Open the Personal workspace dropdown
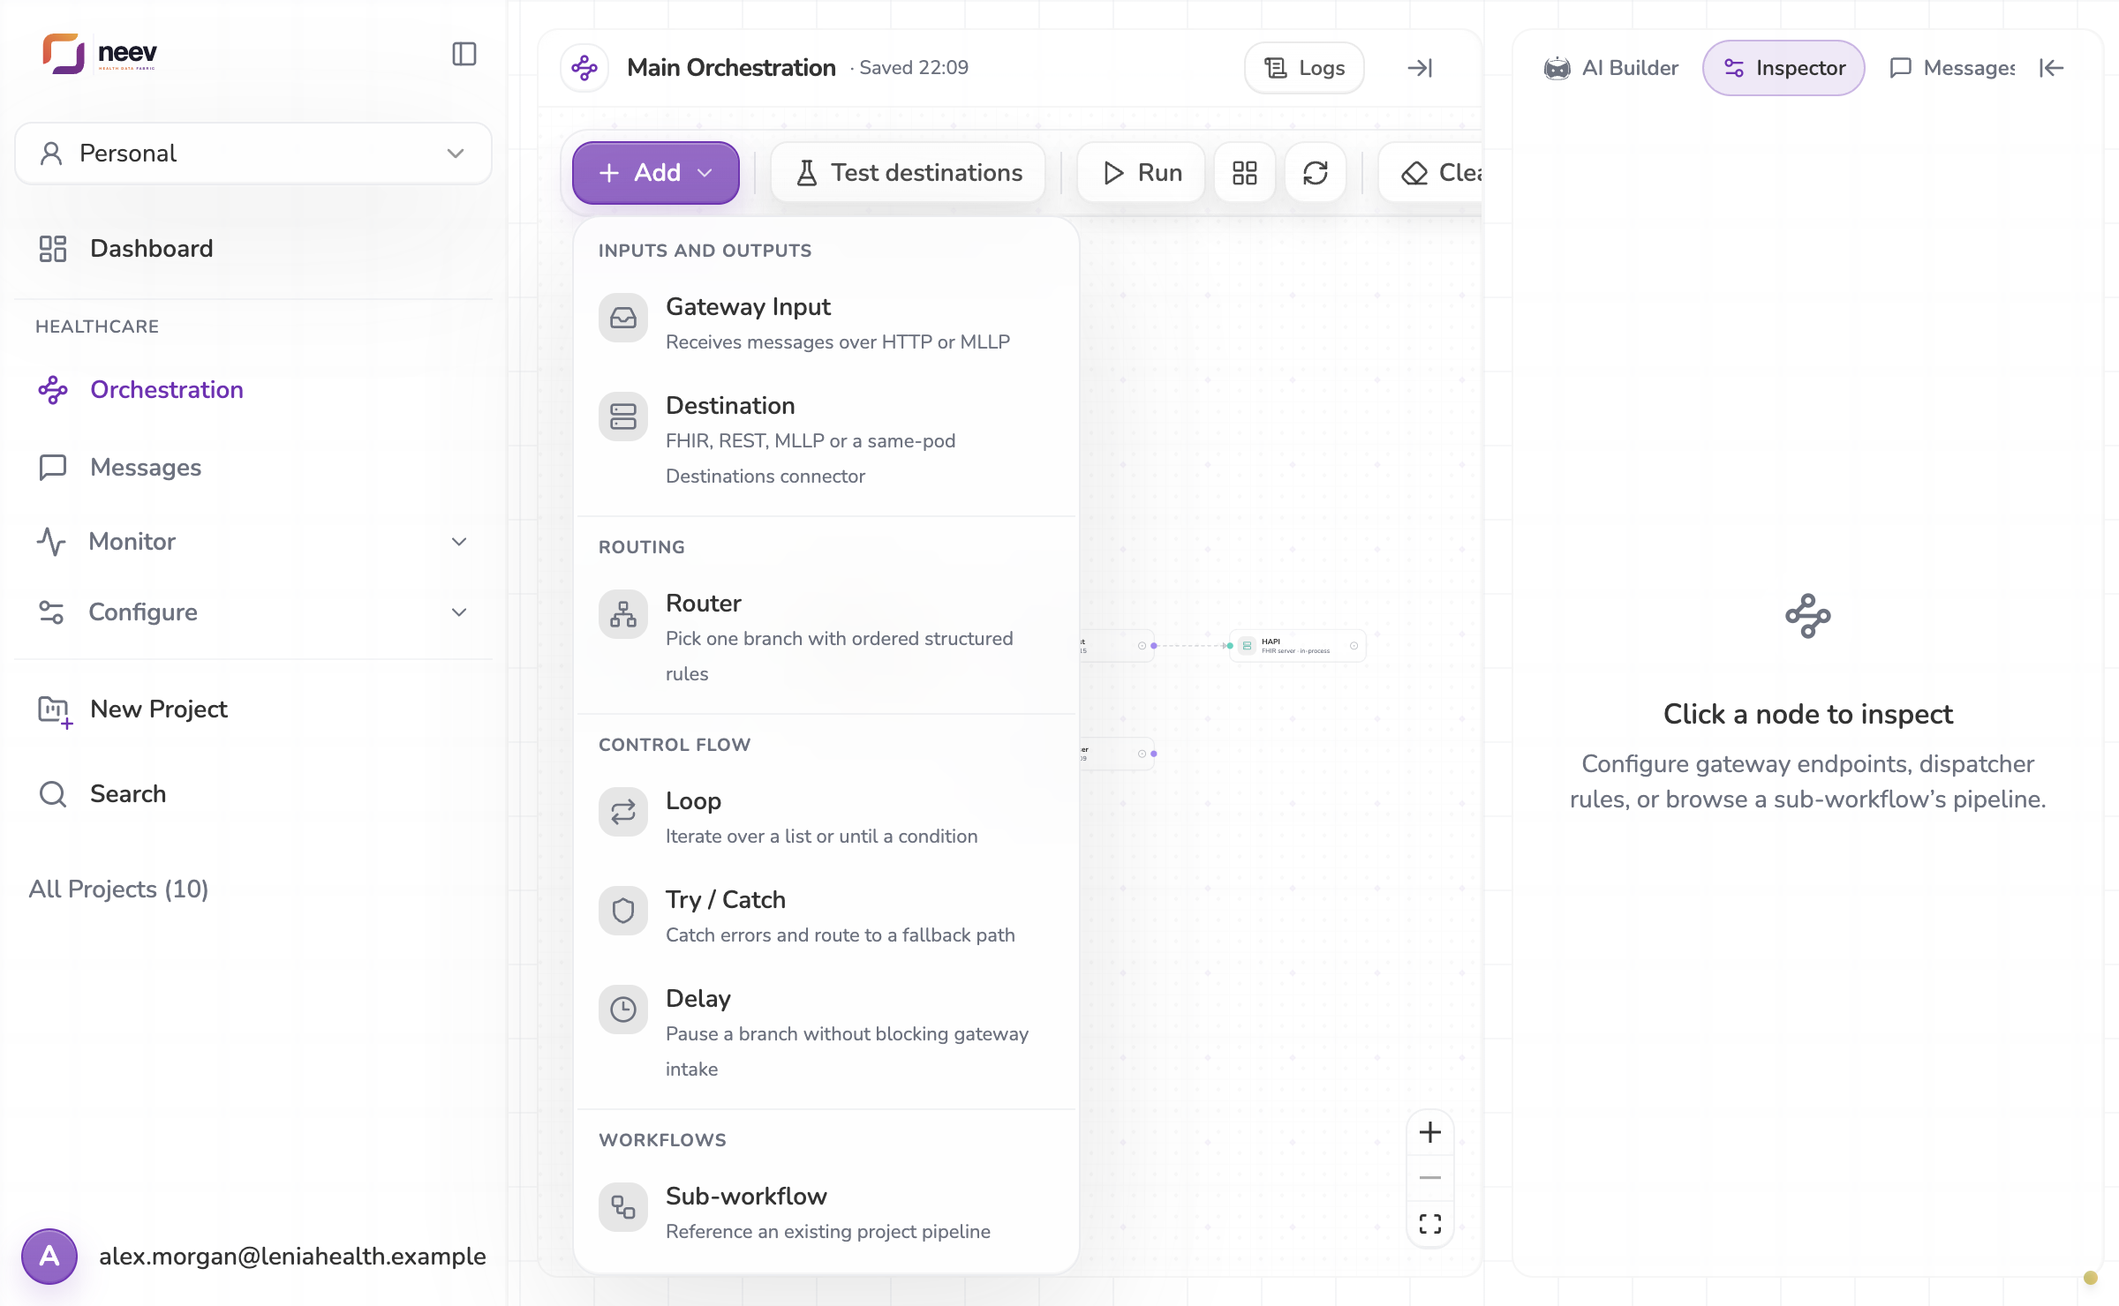 253,154
